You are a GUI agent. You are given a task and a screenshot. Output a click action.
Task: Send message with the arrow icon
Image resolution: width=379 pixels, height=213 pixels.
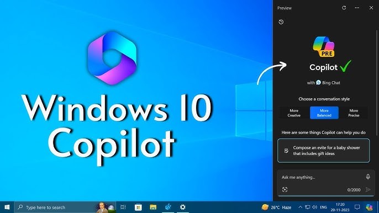368,190
